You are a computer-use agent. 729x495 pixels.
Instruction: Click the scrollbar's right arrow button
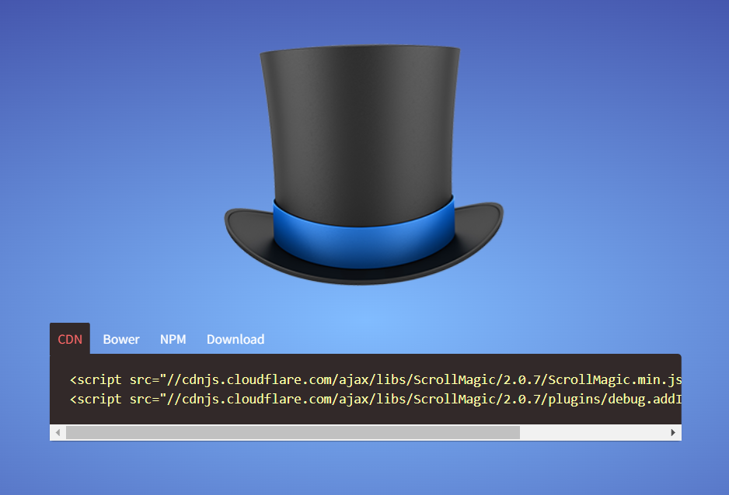tap(673, 432)
